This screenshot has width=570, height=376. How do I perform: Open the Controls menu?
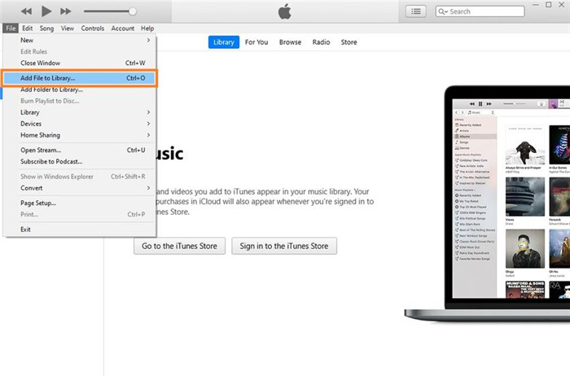point(92,28)
